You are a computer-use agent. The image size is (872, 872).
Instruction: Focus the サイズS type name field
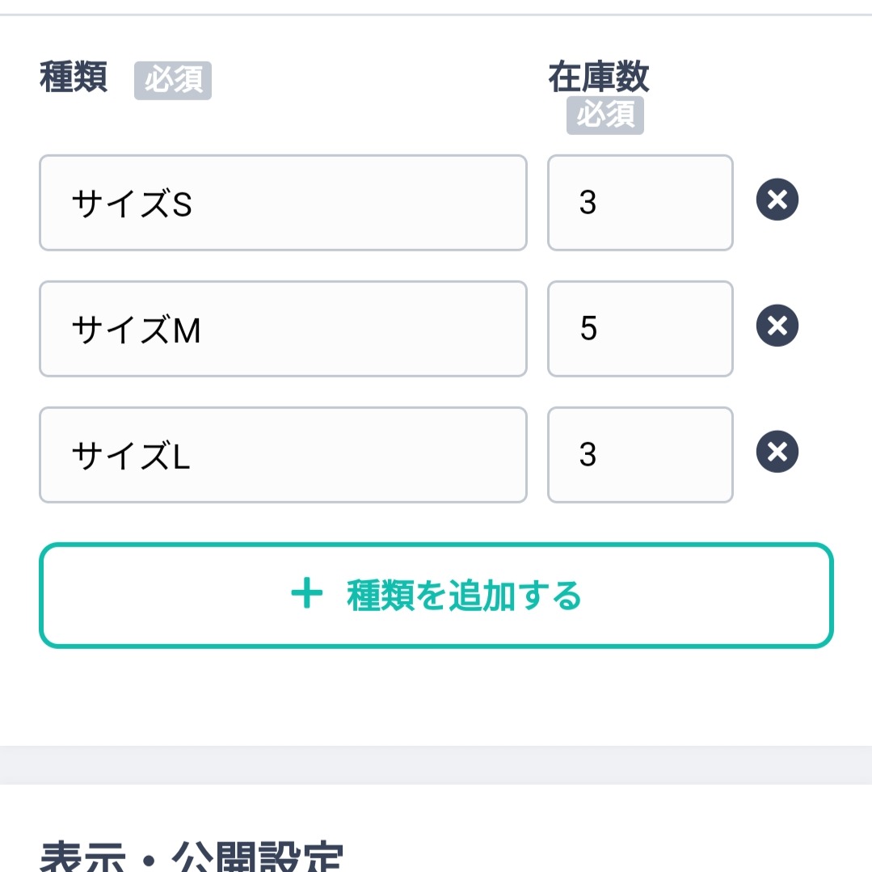point(283,203)
